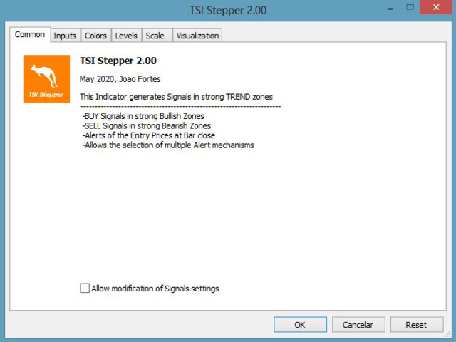
Task: Close the TSI Stepper dialog
Action: point(436,7)
